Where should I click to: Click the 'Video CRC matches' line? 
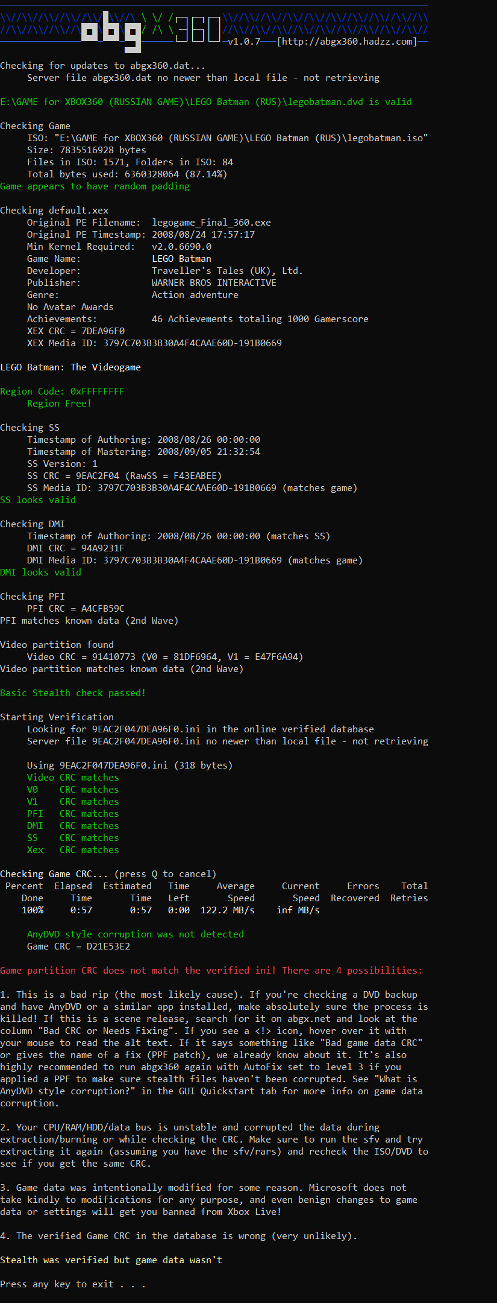click(x=73, y=778)
